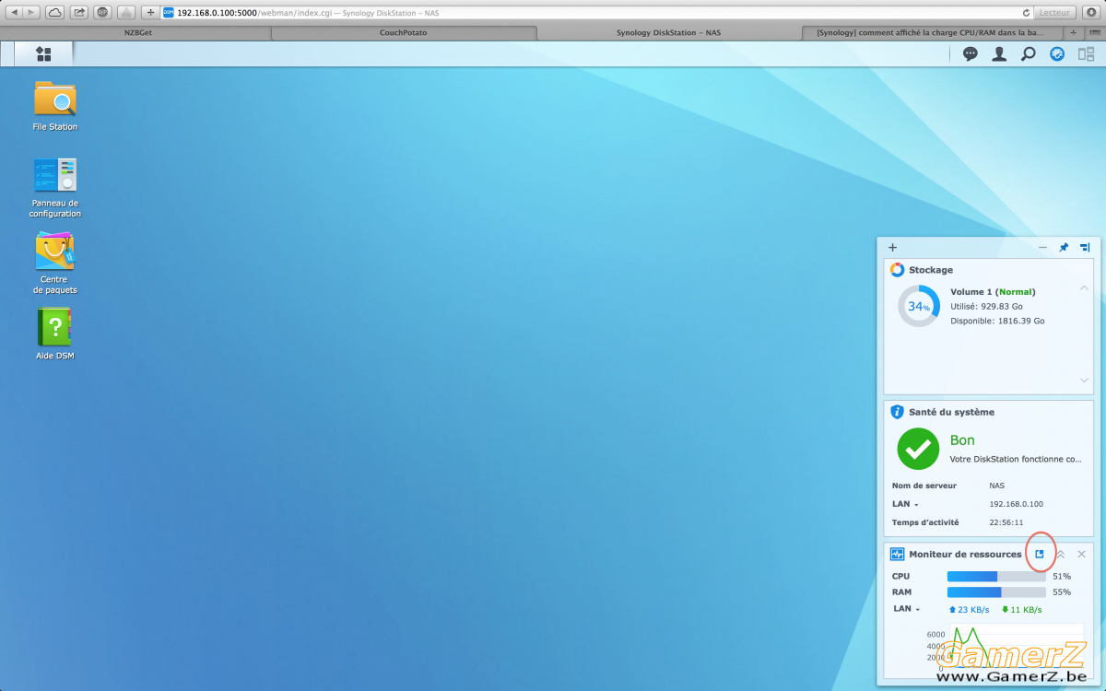Switch to the NZBGet browser tab
The image size is (1106, 691).
pos(140,32)
